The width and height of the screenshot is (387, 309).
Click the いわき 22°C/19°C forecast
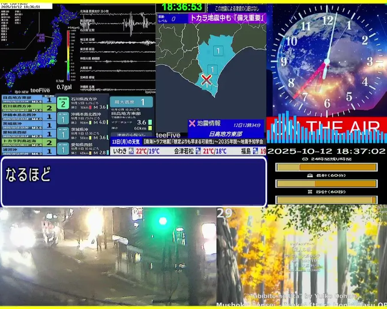[136, 151]
